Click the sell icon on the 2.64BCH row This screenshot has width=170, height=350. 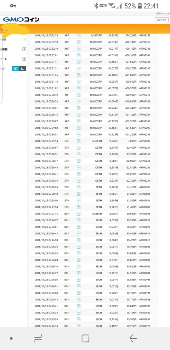(x=78, y=213)
